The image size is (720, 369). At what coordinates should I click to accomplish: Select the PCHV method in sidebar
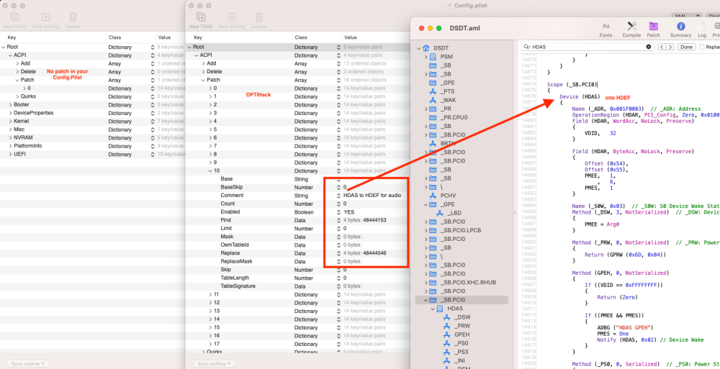(448, 196)
